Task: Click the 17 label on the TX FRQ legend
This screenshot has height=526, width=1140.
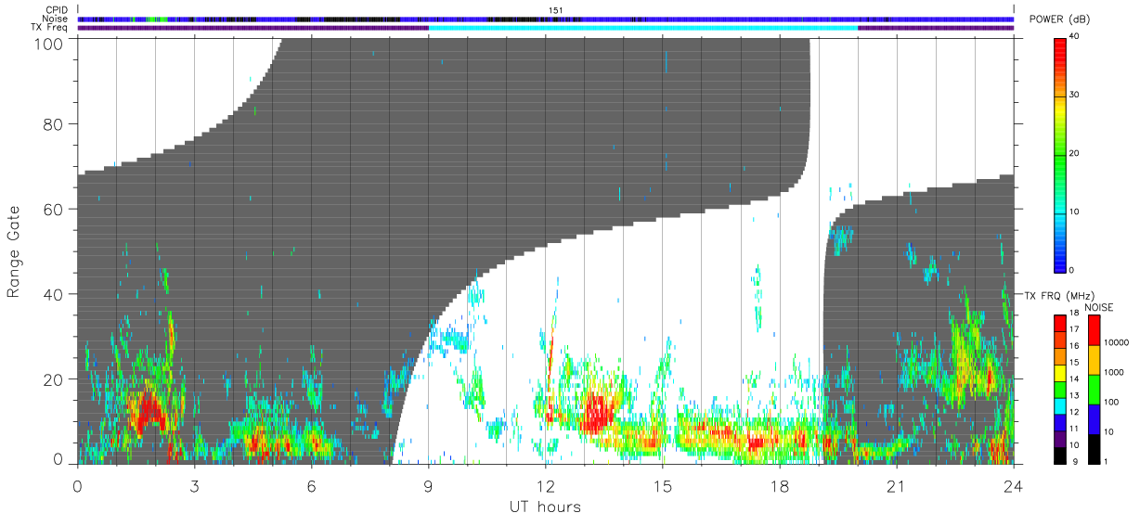Action: click(1075, 329)
